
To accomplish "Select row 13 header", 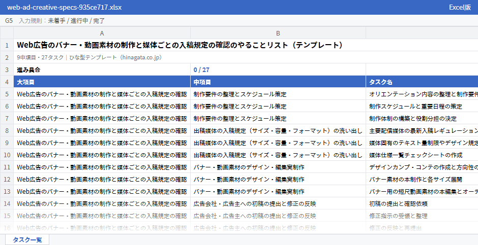I will 7,191.
